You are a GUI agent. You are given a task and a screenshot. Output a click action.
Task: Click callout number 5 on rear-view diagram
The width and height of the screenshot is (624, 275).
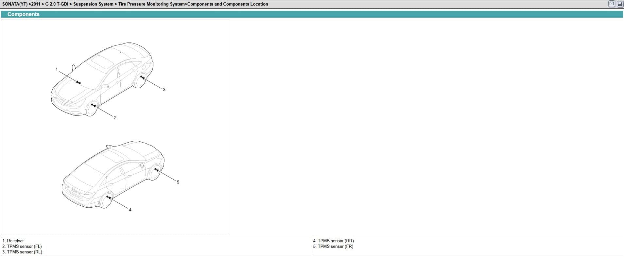(x=178, y=182)
